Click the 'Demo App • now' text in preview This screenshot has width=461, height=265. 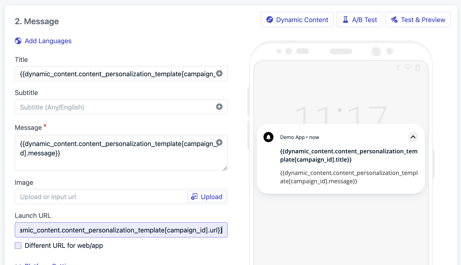point(300,137)
